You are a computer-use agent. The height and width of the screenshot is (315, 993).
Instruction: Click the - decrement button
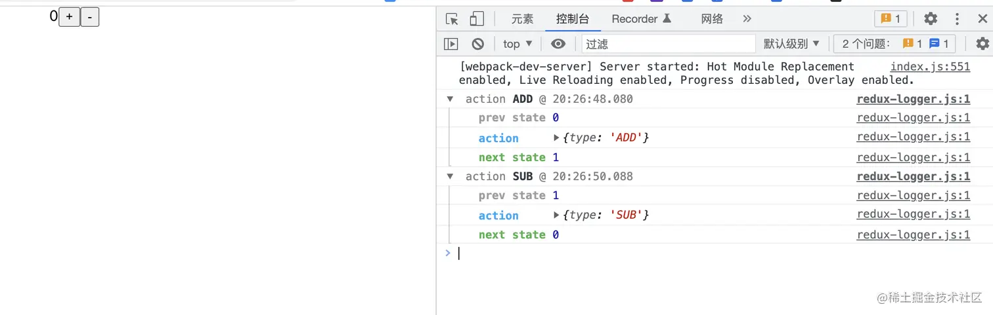point(90,17)
